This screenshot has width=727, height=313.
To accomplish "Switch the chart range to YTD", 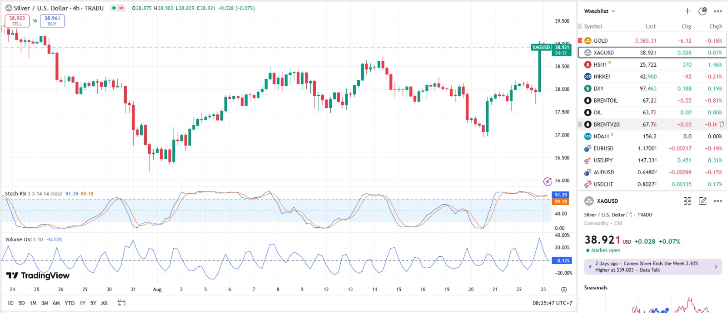I will (70, 303).
